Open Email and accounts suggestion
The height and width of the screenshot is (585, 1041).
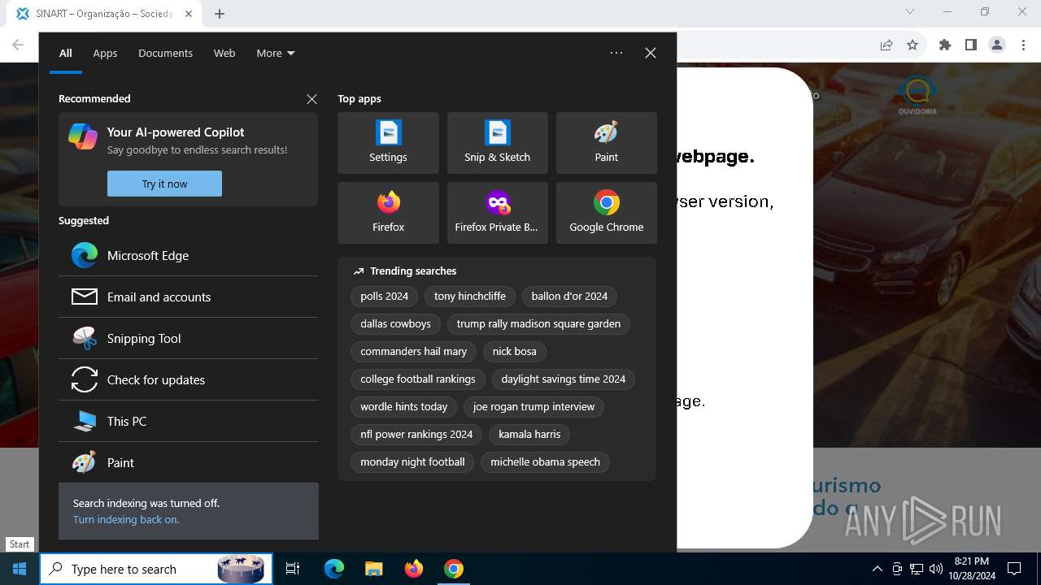[x=188, y=297]
